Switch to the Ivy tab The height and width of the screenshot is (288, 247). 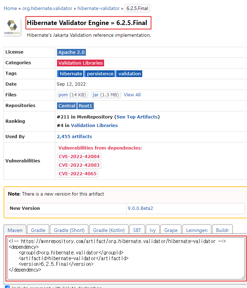pos(153,230)
